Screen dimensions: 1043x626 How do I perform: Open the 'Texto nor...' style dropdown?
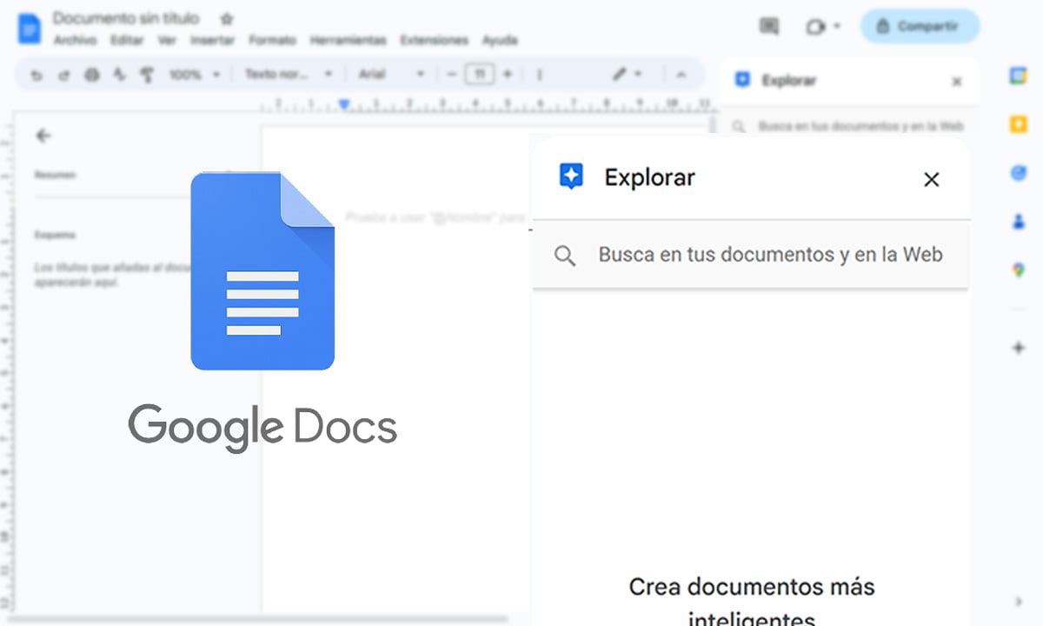(x=288, y=75)
